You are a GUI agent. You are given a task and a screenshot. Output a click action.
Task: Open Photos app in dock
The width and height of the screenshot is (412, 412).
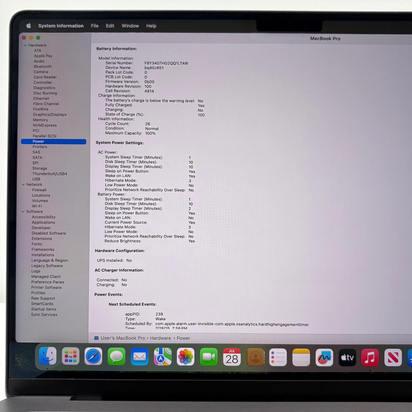pyautogui.click(x=186, y=357)
